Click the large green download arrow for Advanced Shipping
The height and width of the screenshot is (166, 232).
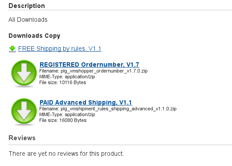point(24,111)
